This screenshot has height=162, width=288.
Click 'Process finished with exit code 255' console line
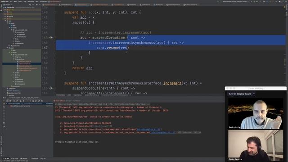pos(77,142)
